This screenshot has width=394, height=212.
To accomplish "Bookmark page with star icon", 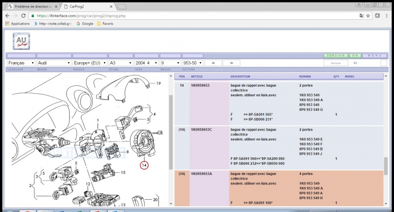I will pyautogui.click(x=368, y=16).
